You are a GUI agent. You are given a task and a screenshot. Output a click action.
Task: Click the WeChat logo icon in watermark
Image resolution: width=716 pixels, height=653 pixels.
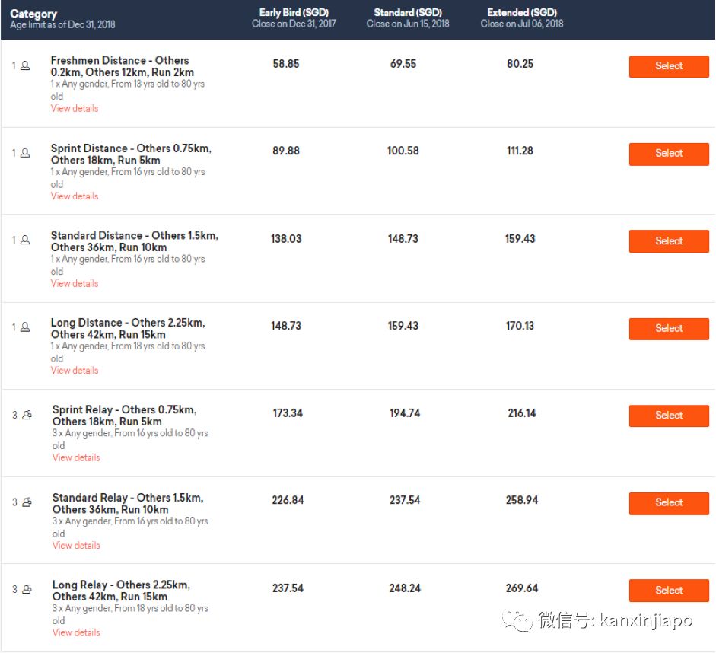[x=521, y=621]
